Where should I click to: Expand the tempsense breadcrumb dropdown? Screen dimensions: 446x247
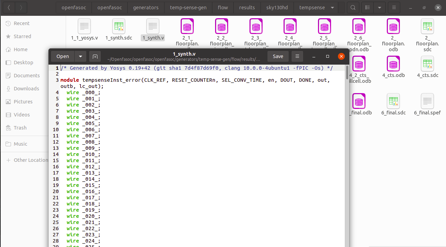click(x=331, y=7)
